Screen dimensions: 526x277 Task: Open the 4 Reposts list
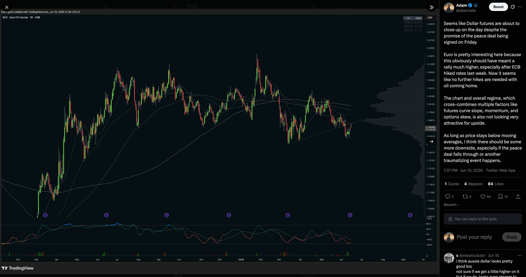pyautogui.click(x=473, y=184)
